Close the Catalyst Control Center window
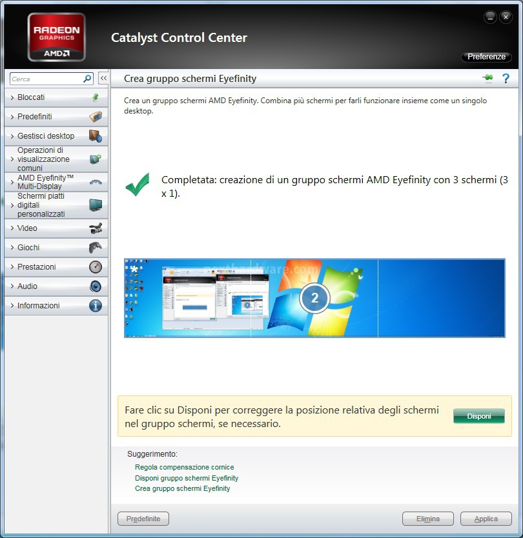This screenshot has height=538, width=523. point(506,17)
